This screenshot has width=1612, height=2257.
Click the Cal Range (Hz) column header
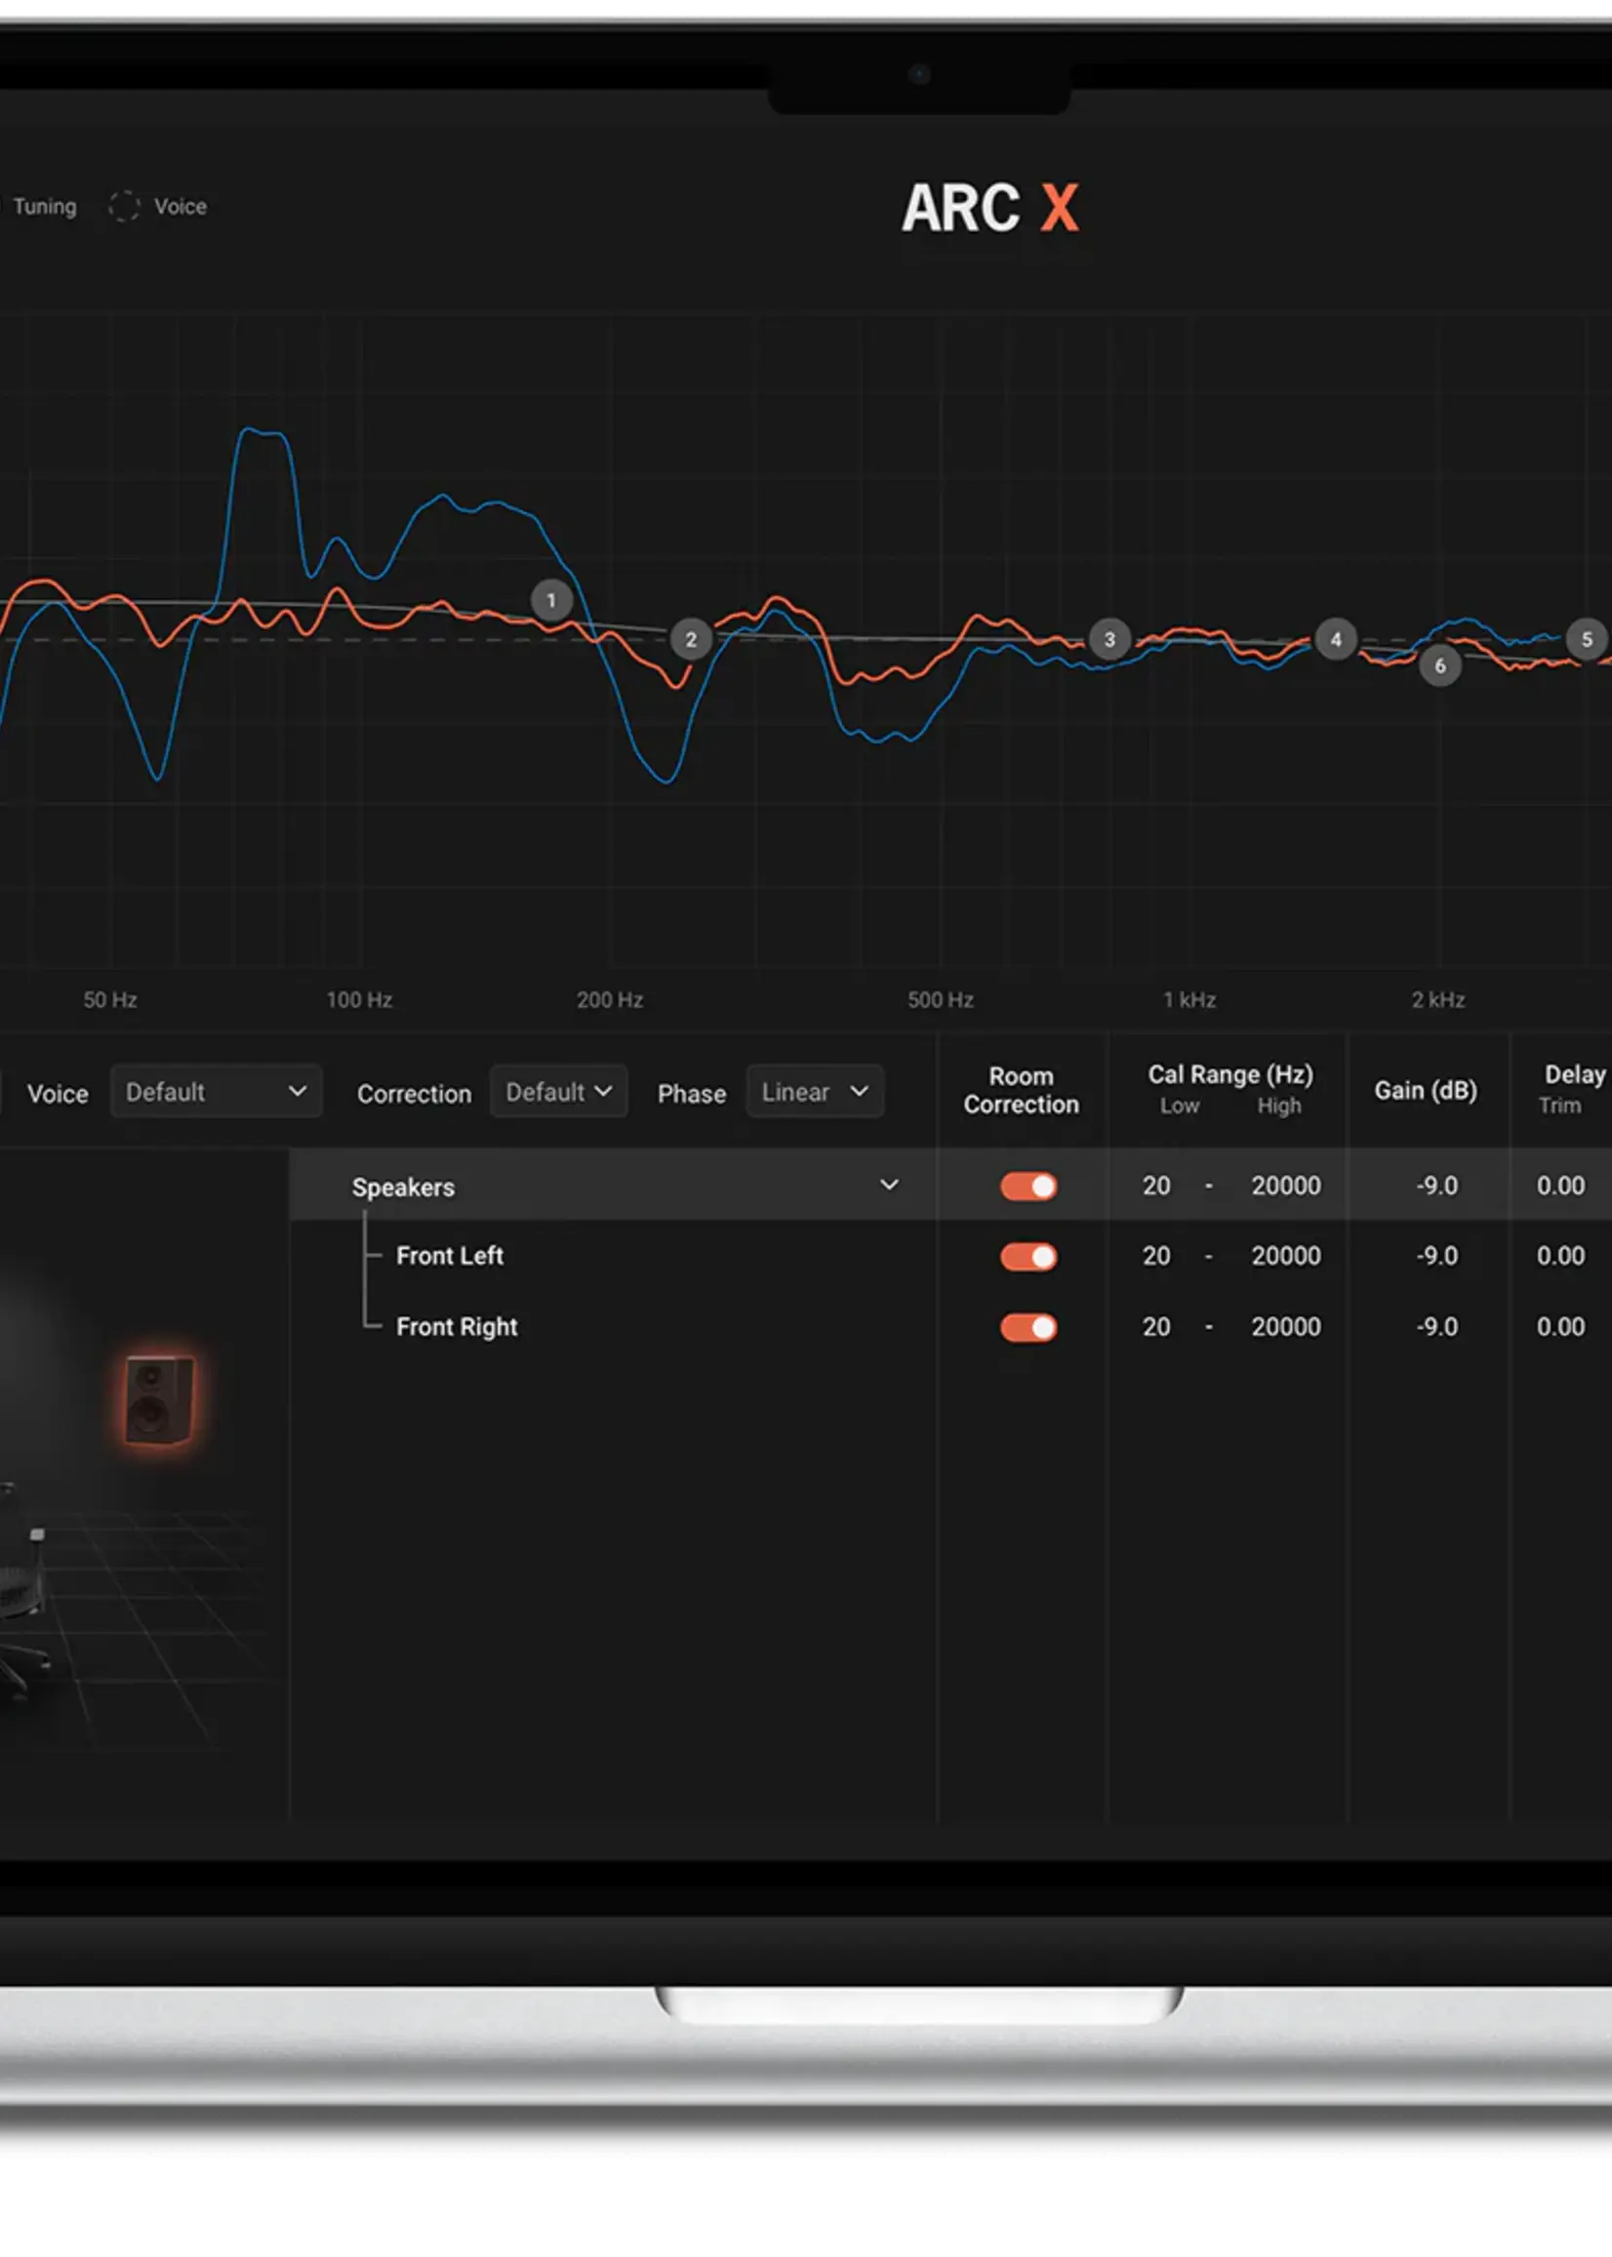click(x=1230, y=1074)
